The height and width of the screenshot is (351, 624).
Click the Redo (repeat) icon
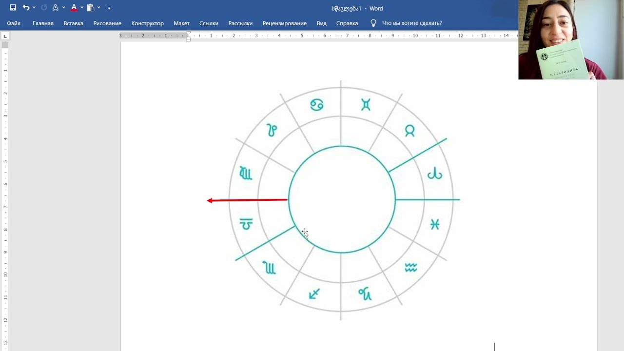[44, 8]
